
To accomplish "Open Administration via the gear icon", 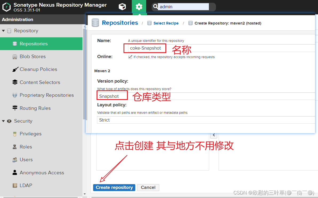I will click(x=139, y=7).
